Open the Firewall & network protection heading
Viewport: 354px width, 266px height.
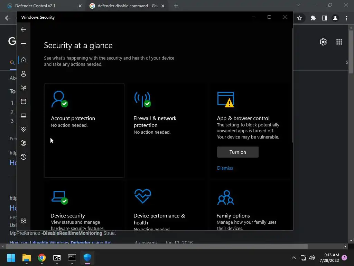click(x=155, y=122)
